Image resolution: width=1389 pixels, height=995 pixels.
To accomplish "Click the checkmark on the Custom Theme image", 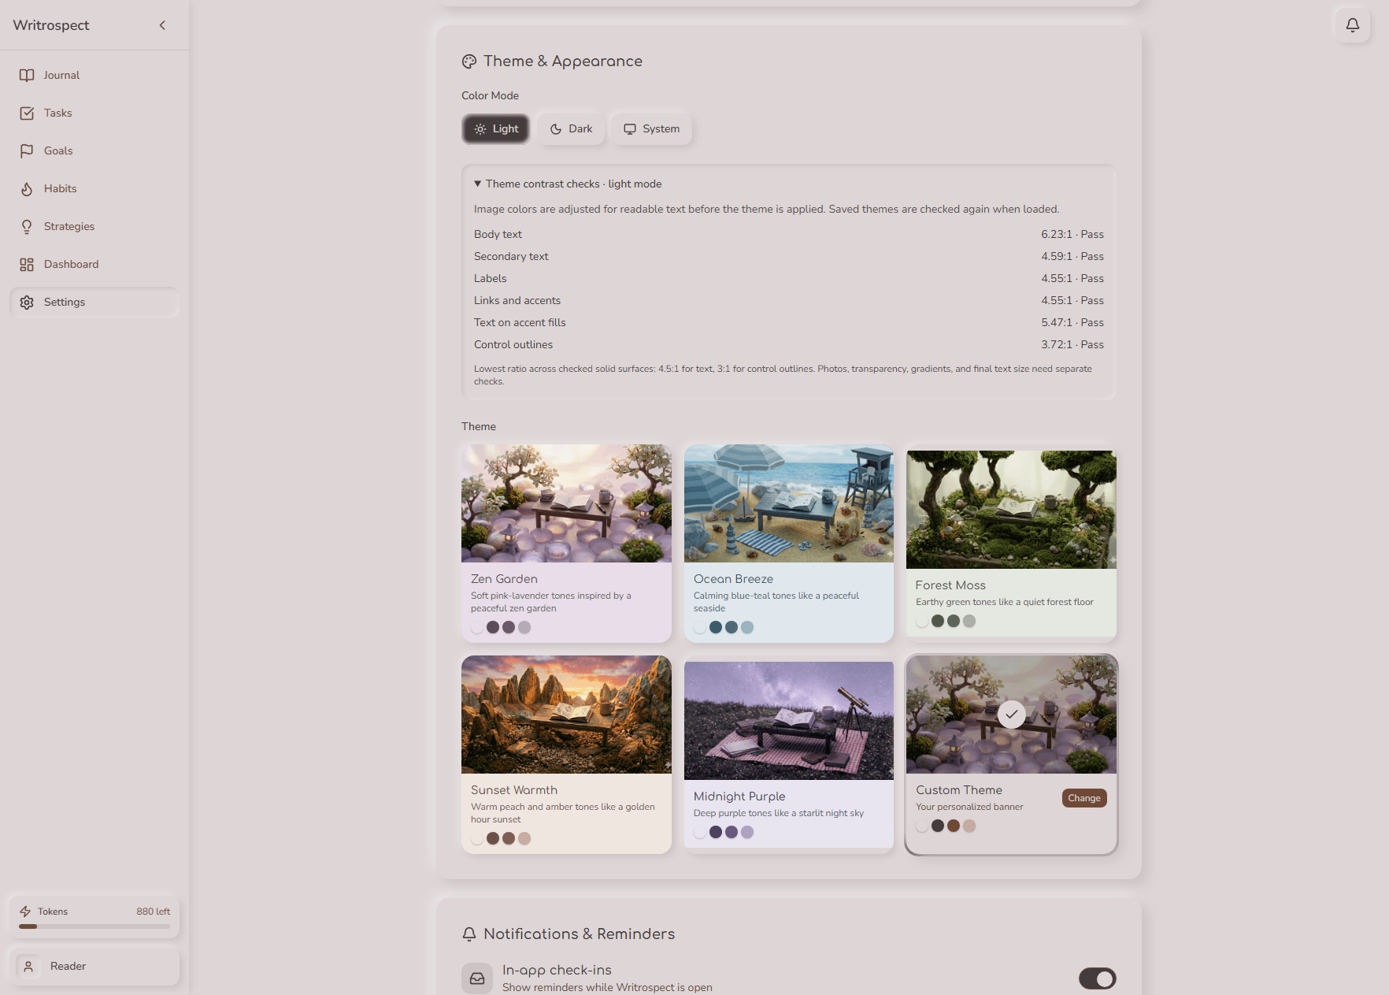I will pos(1011,715).
